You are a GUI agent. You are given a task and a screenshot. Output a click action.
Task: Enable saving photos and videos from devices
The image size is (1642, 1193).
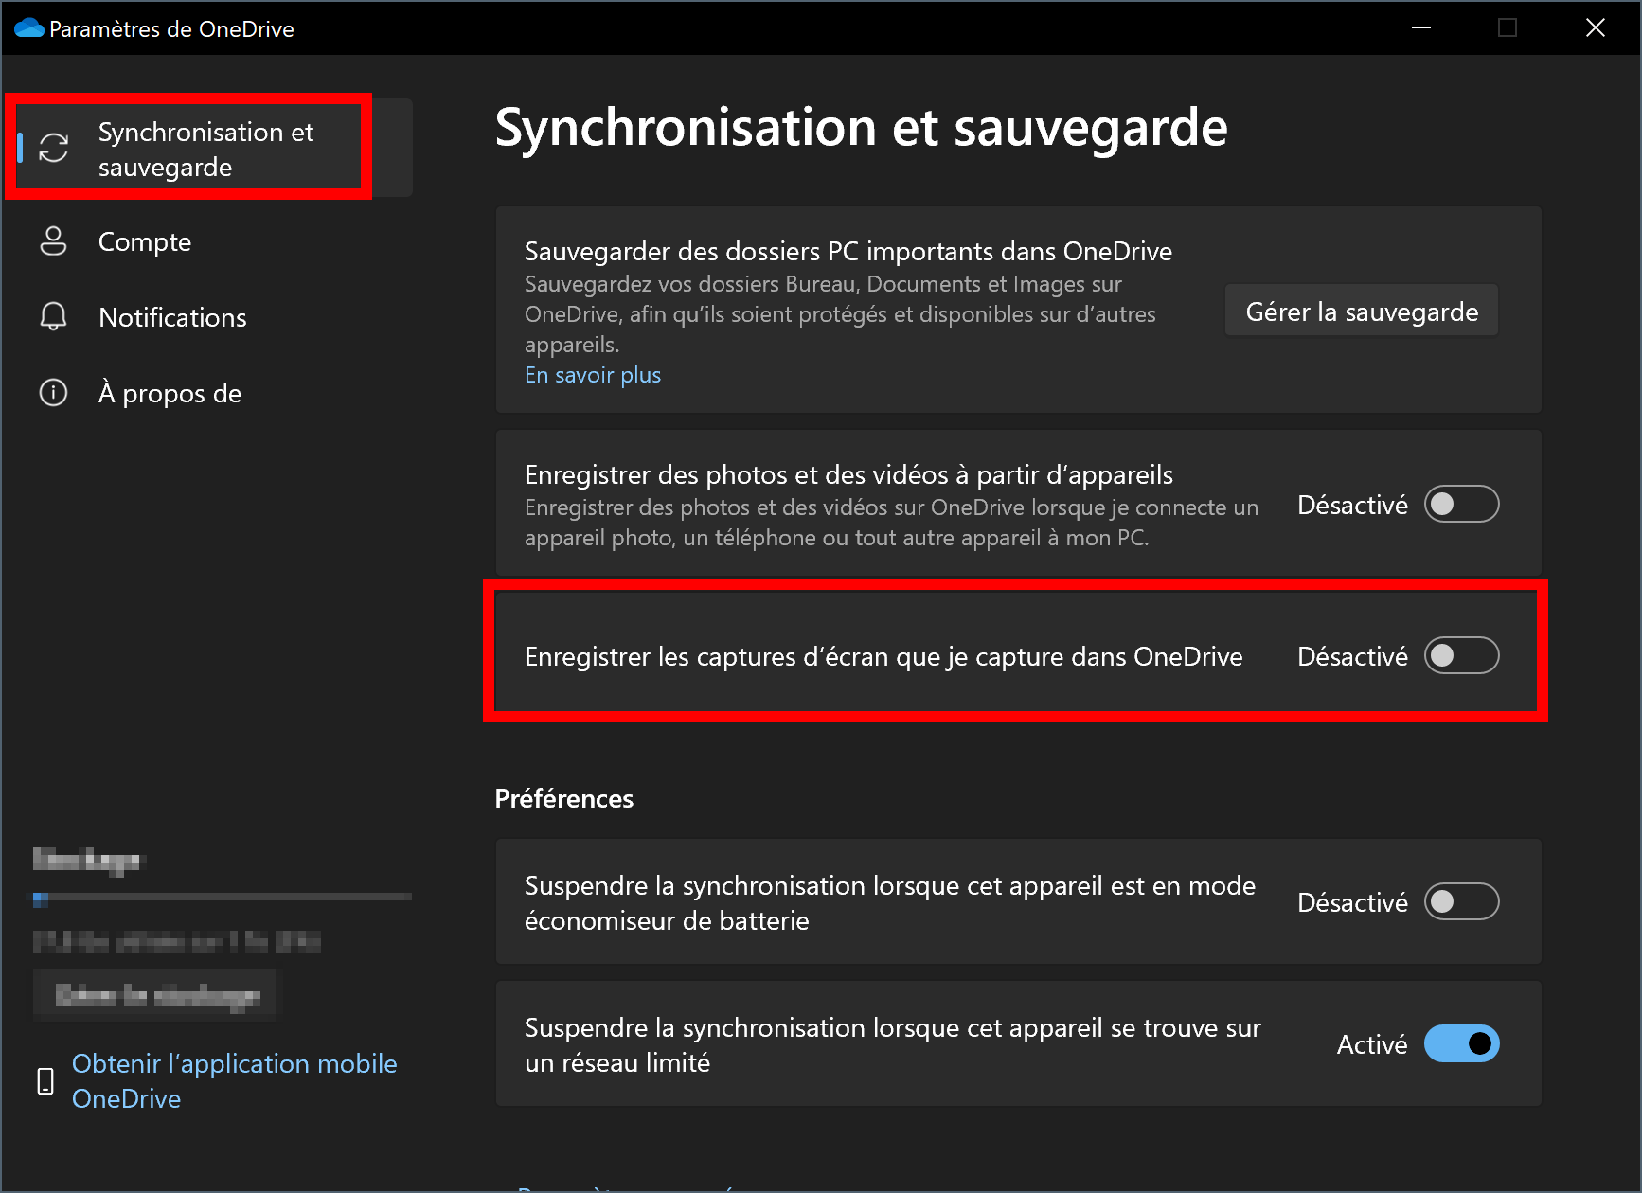[1461, 504]
